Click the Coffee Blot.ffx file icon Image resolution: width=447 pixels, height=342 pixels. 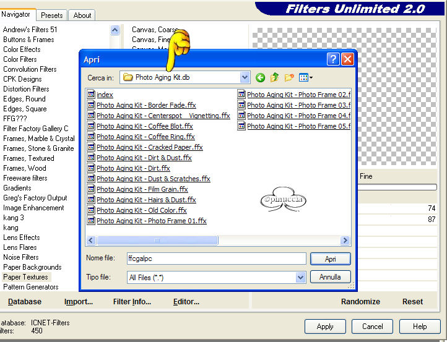click(x=91, y=126)
